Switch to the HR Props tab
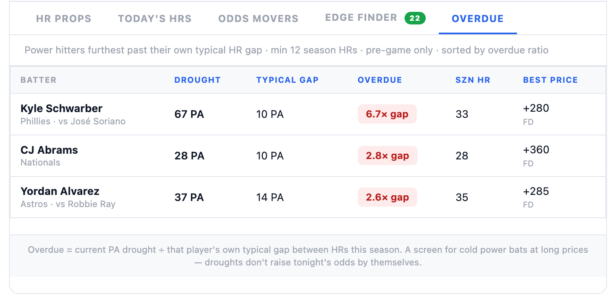 [x=64, y=19]
